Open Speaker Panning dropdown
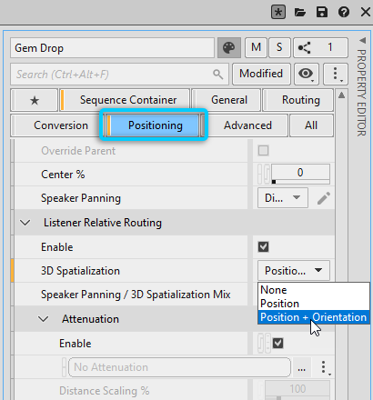 click(x=283, y=198)
